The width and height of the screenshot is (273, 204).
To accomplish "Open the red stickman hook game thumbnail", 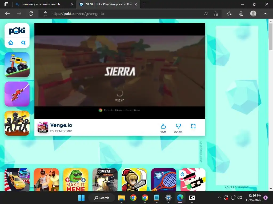I will [17, 94].
